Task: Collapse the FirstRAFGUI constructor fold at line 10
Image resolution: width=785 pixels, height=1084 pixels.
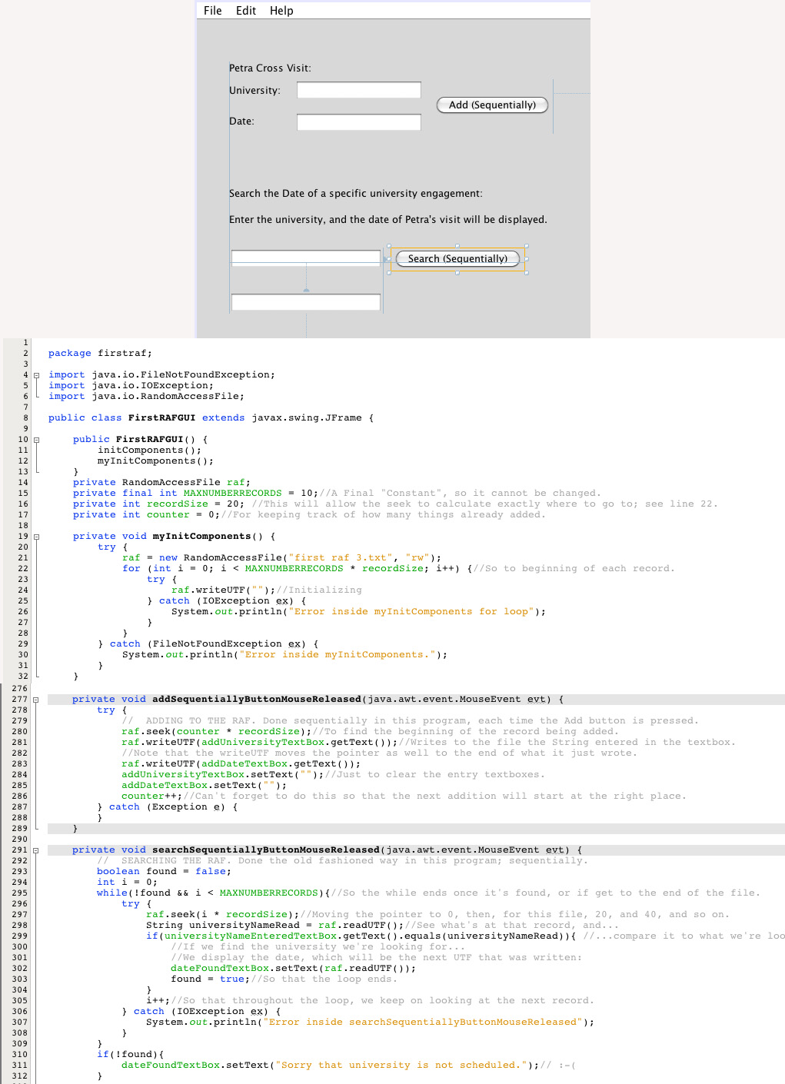Action: [36, 440]
